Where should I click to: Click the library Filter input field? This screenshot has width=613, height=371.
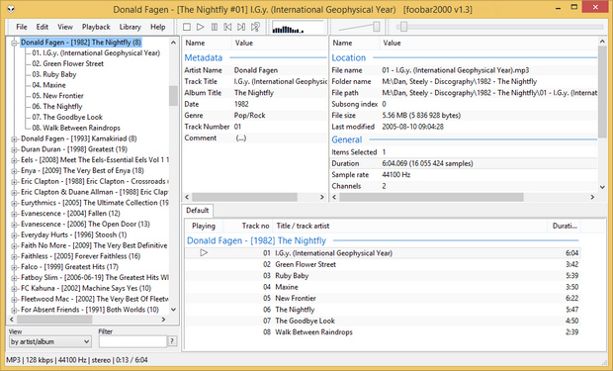132,341
